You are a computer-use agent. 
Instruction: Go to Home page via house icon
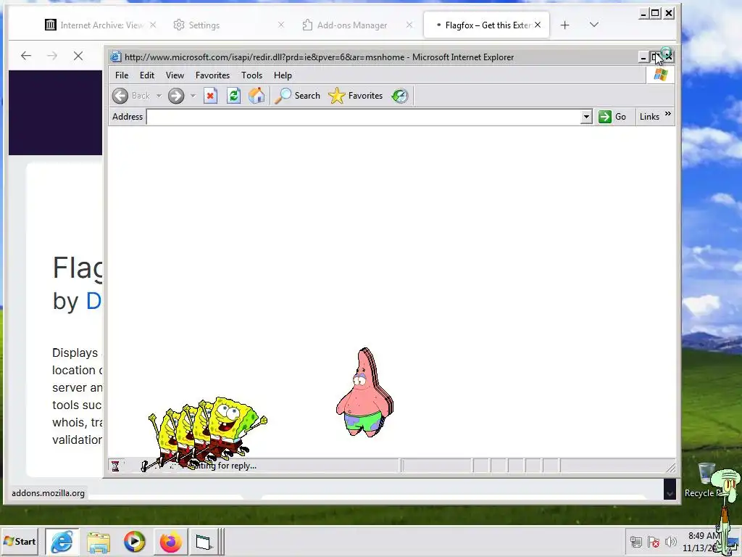click(x=257, y=96)
